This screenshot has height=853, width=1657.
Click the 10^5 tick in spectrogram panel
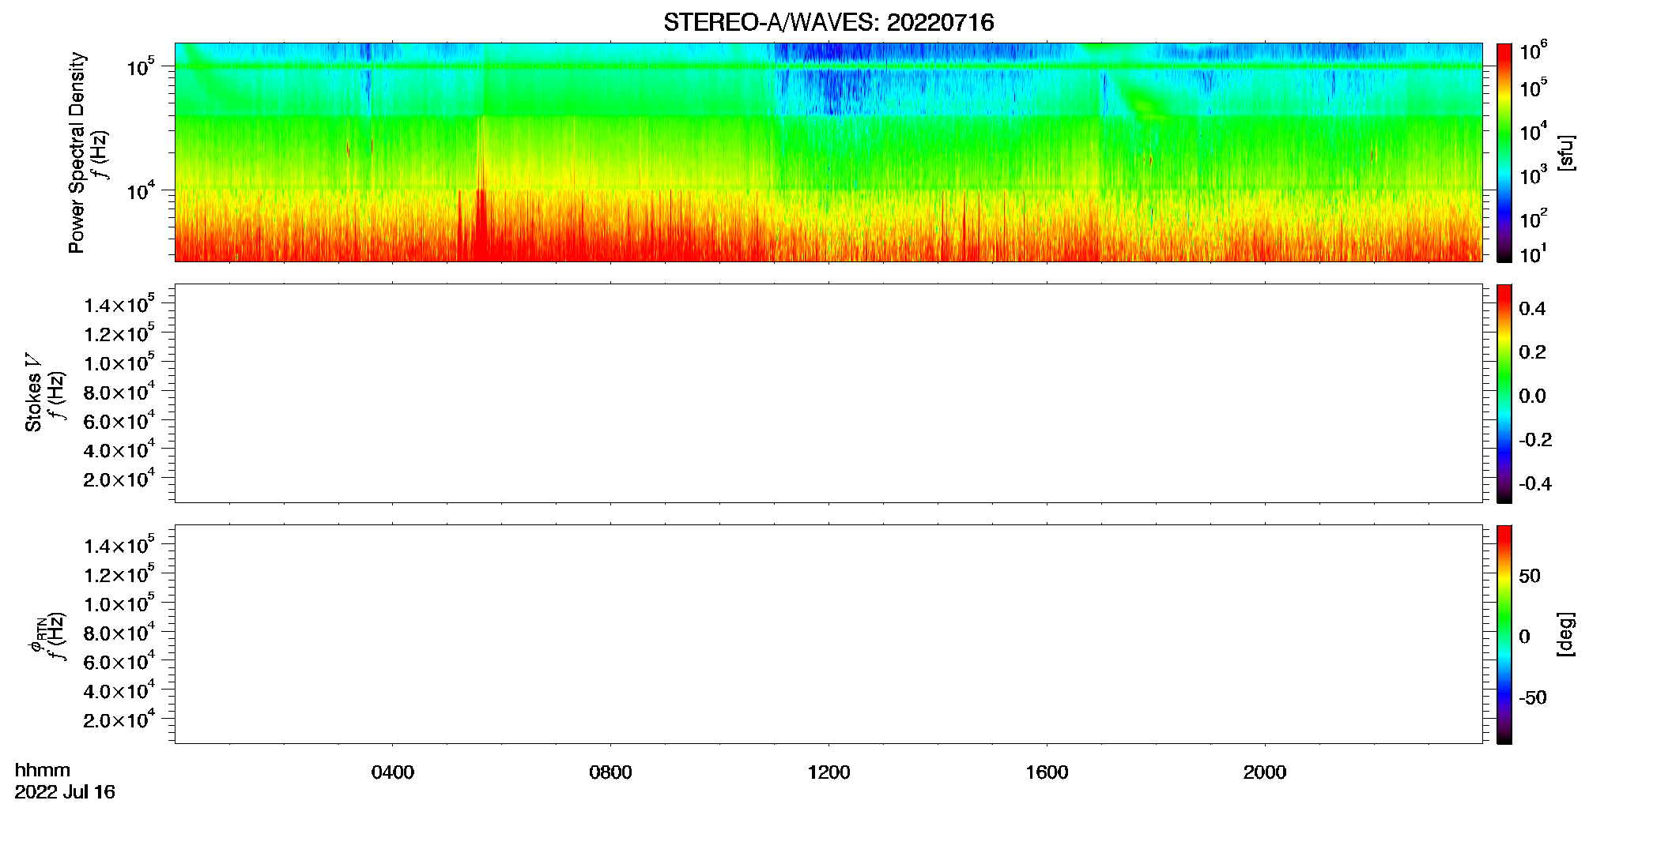(x=141, y=66)
